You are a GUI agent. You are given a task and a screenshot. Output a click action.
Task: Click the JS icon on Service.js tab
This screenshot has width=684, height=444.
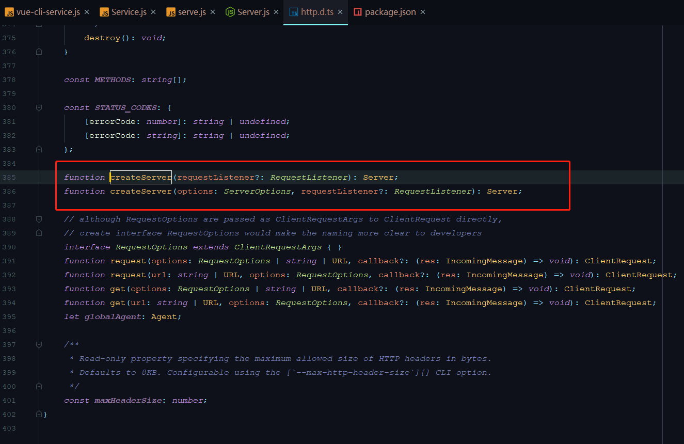point(103,11)
